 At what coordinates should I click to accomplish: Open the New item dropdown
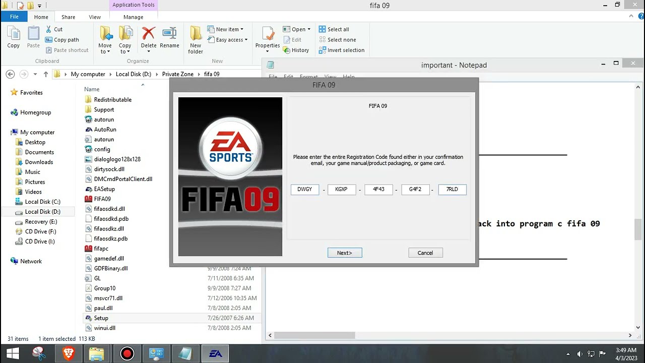point(225,29)
